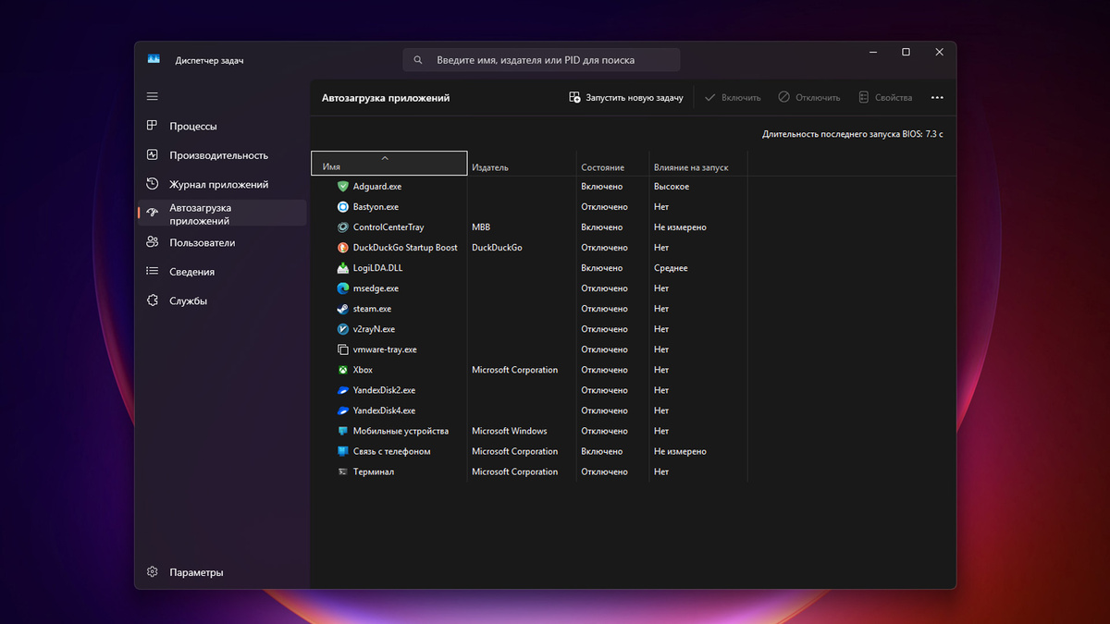Open the Сведения page
The image size is (1110, 624).
pos(222,272)
